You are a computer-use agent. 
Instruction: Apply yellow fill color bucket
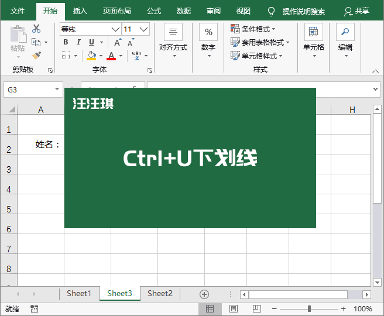[x=91, y=56]
